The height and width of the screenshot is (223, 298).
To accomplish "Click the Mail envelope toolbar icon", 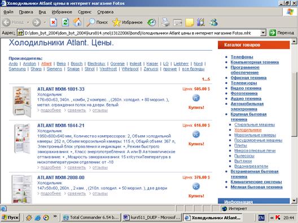I will [x=178, y=23].
